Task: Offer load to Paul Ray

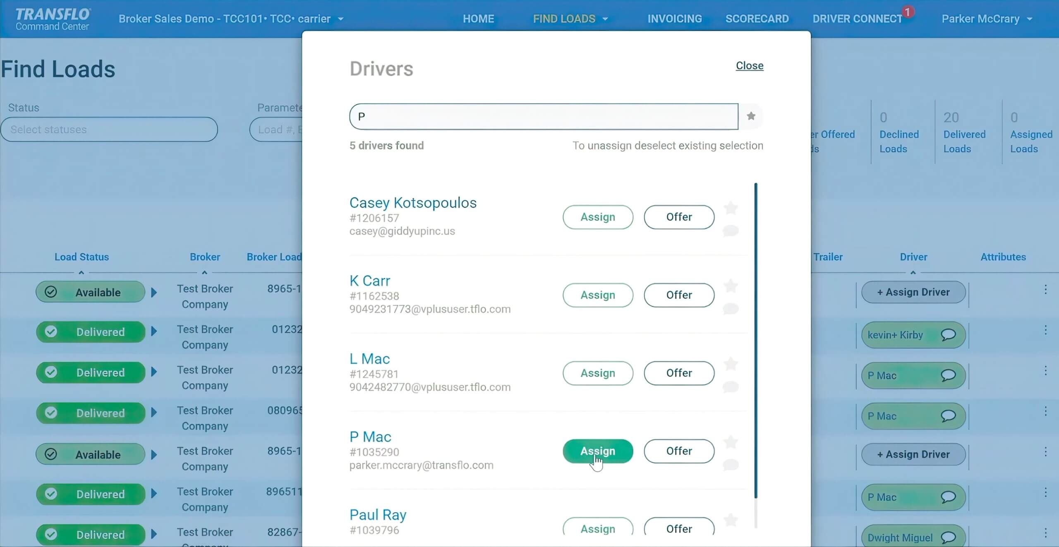Action: tap(679, 526)
